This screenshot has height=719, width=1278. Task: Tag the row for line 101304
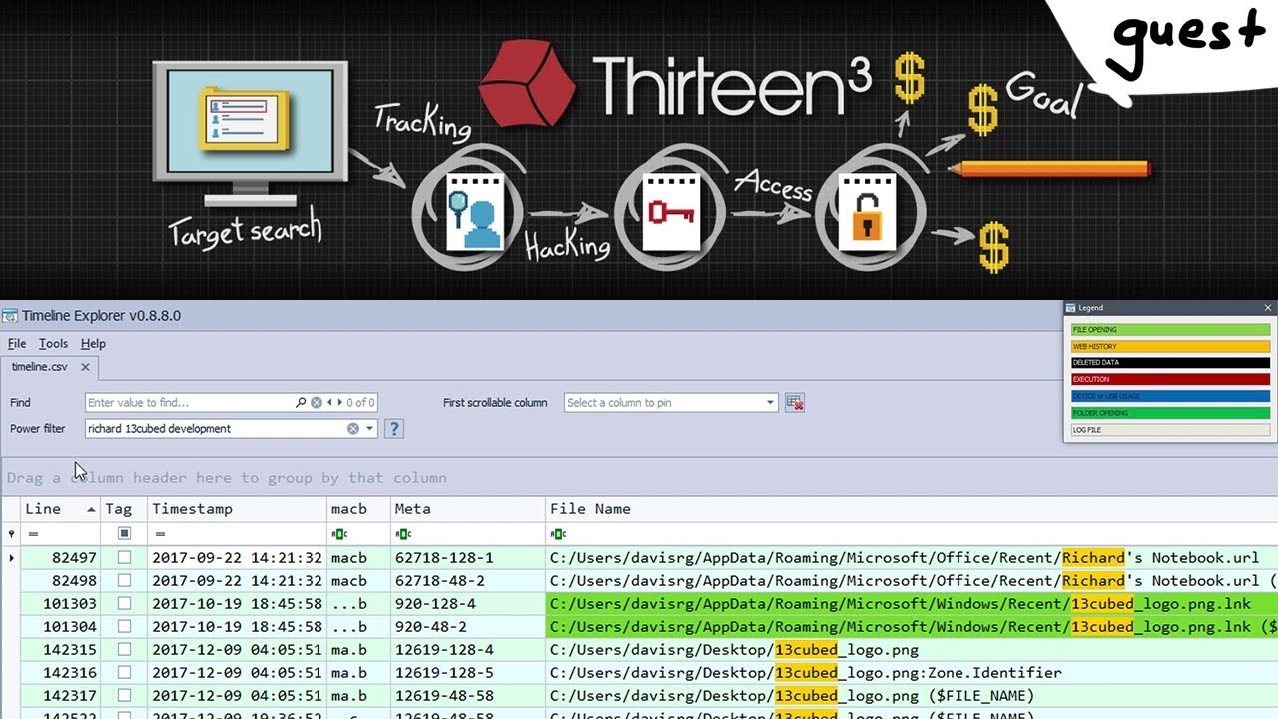click(x=124, y=627)
